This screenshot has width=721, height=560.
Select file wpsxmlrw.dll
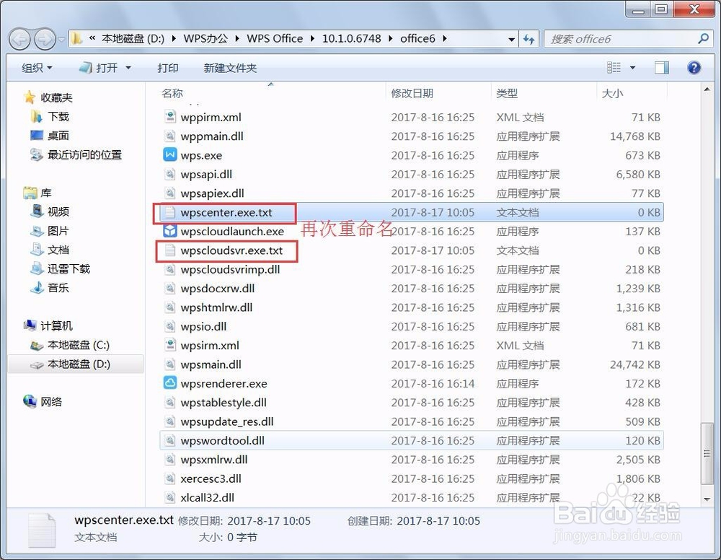pyautogui.click(x=412, y=460)
